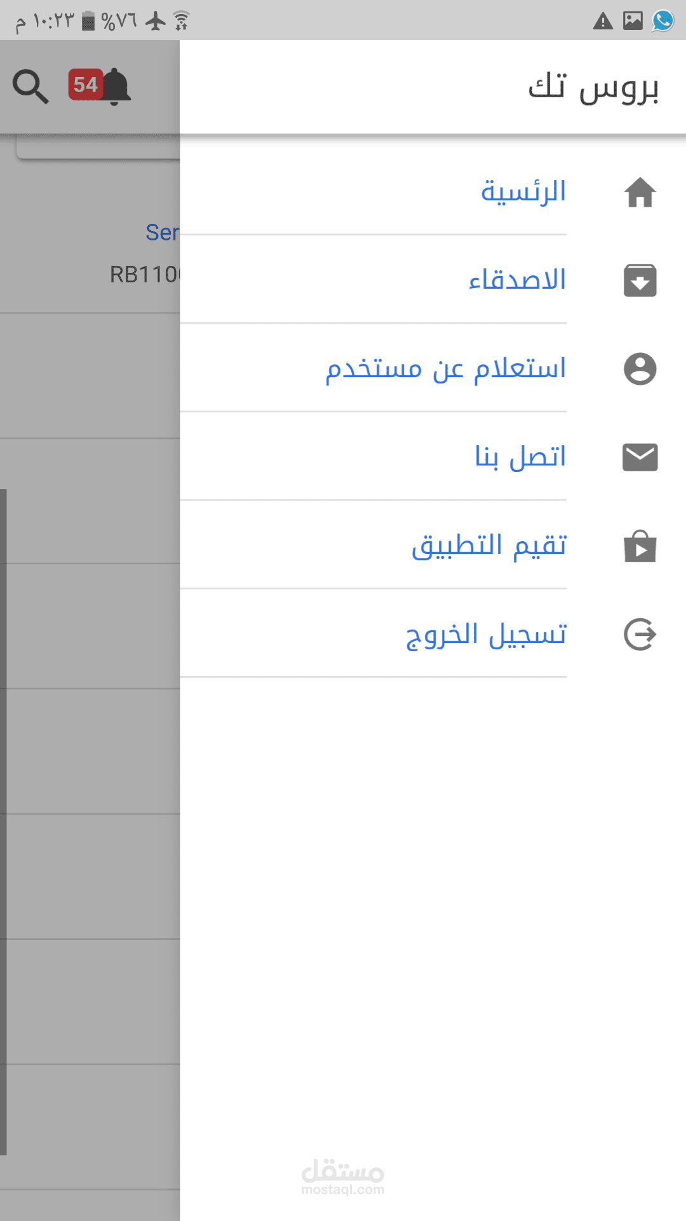Tap the red 54 notification badge
686x1221 pixels.
85,85
